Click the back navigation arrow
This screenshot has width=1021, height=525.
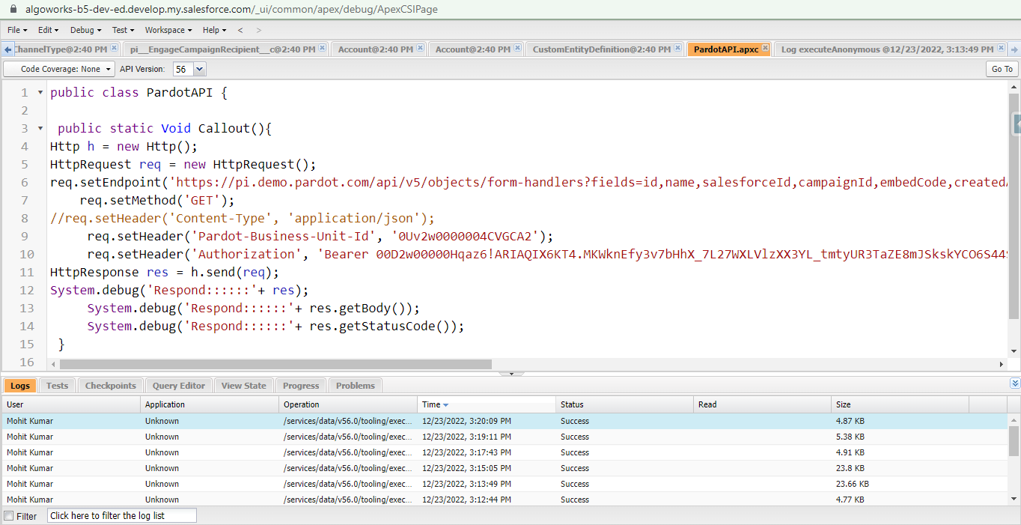click(240, 30)
